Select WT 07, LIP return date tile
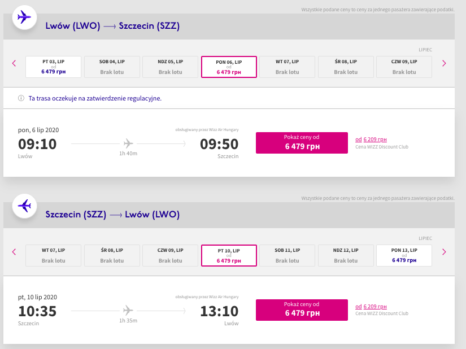This screenshot has width=466, height=349. pyautogui.click(x=54, y=255)
